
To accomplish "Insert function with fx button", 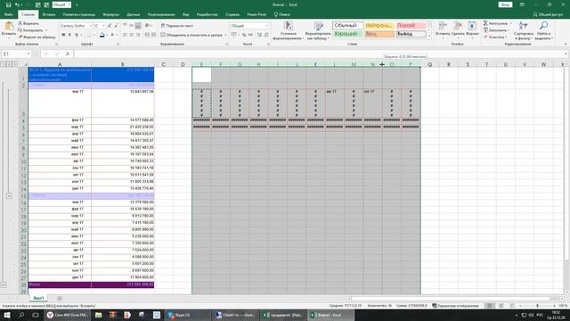I will click(x=68, y=53).
